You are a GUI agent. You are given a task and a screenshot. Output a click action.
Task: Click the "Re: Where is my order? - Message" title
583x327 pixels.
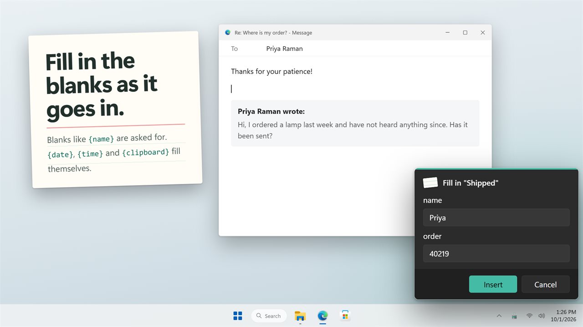[x=273, y=33]
